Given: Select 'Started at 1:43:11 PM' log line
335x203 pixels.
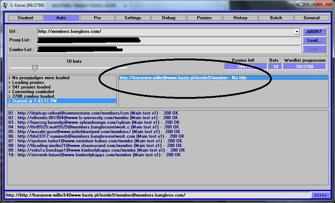Looking at the screenshot, I should pos(62,101).
